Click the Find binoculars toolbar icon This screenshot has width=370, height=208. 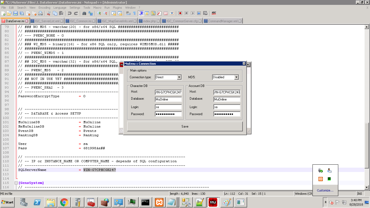point(84,13)
